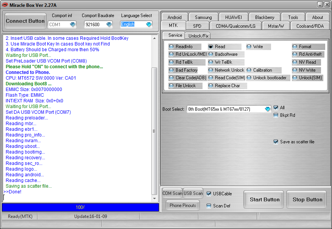The height and width of the screenshot is (229, 332).
Task: Toggle the Save as scatter file checkbox
Action: coord(276,142)
